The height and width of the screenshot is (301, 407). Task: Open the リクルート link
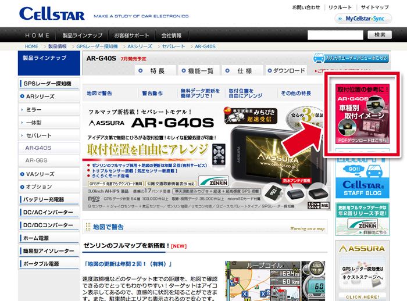[340, 8]
